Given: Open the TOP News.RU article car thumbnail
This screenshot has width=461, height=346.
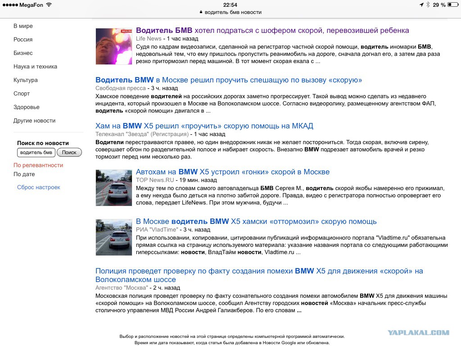Looking at the screenshot, I should click(x=114, y=187).
